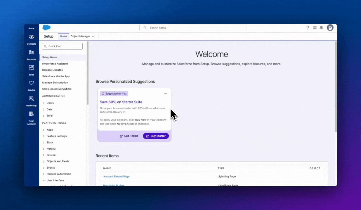Switch to the Home tab
The height and width of the screenshot is (210, 361).
(63, 36)
